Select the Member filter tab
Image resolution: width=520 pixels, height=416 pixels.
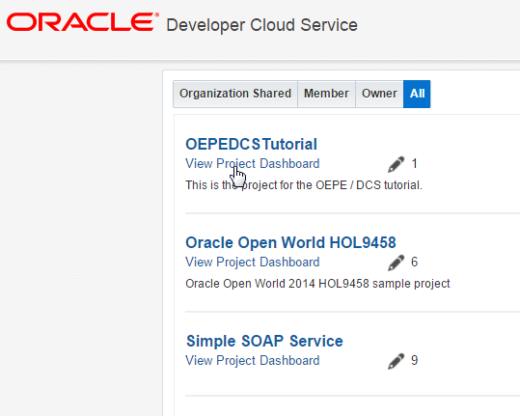click(x=326, y=94)
